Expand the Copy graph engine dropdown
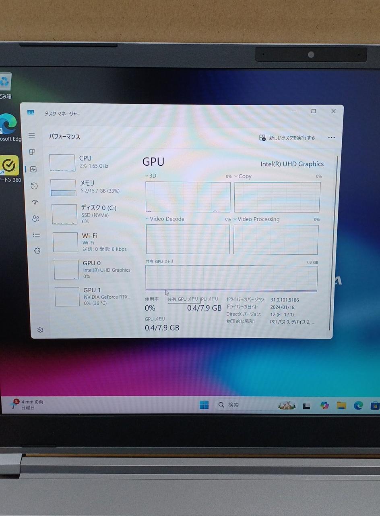 243,176
